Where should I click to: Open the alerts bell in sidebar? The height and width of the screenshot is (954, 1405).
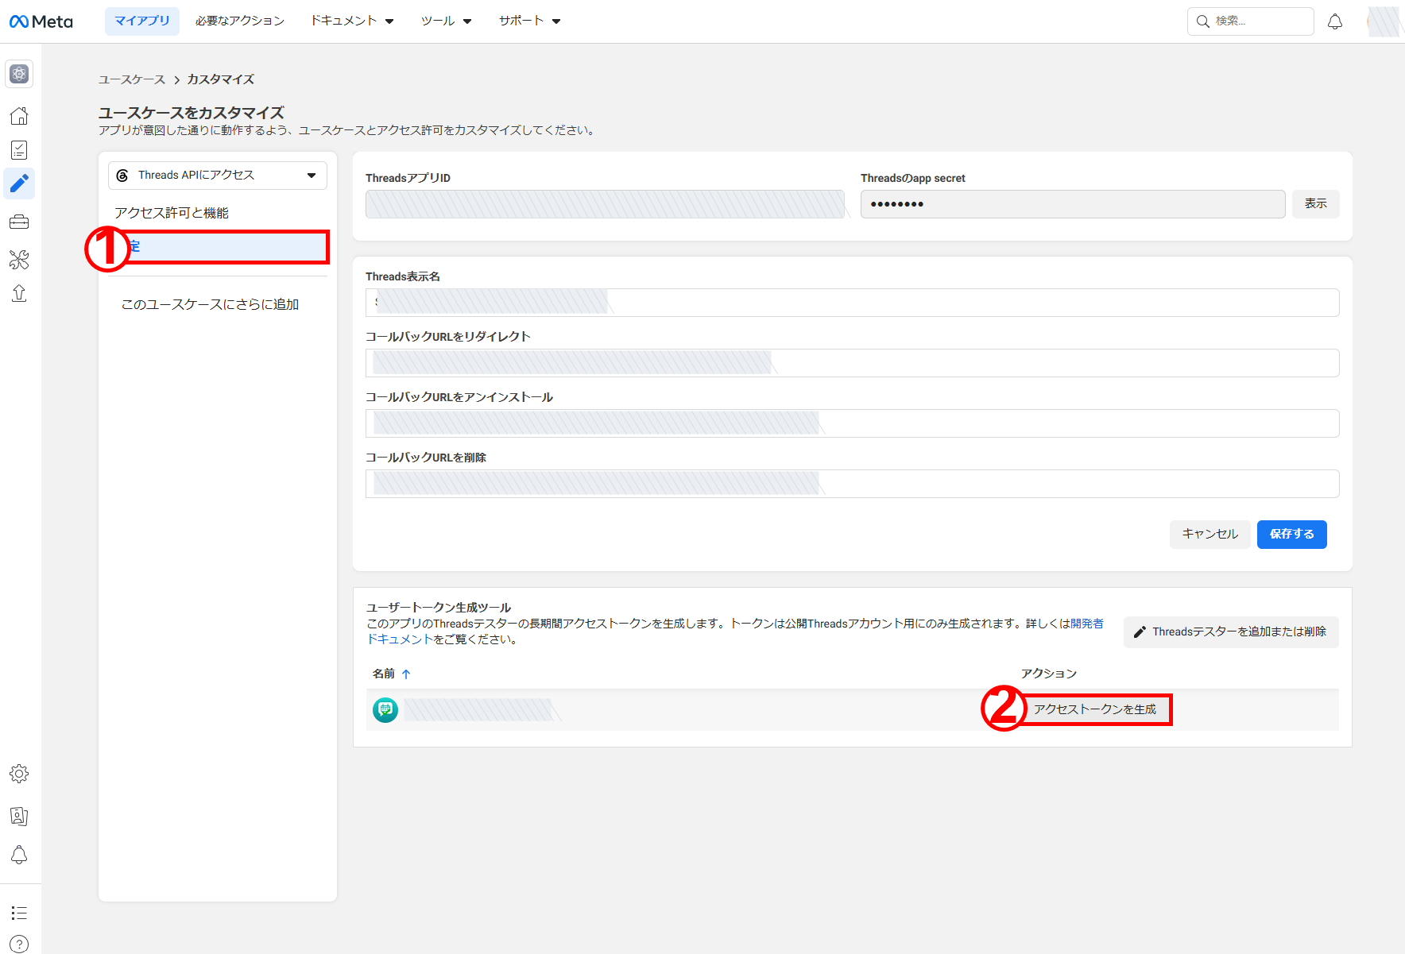coord(19,855)
